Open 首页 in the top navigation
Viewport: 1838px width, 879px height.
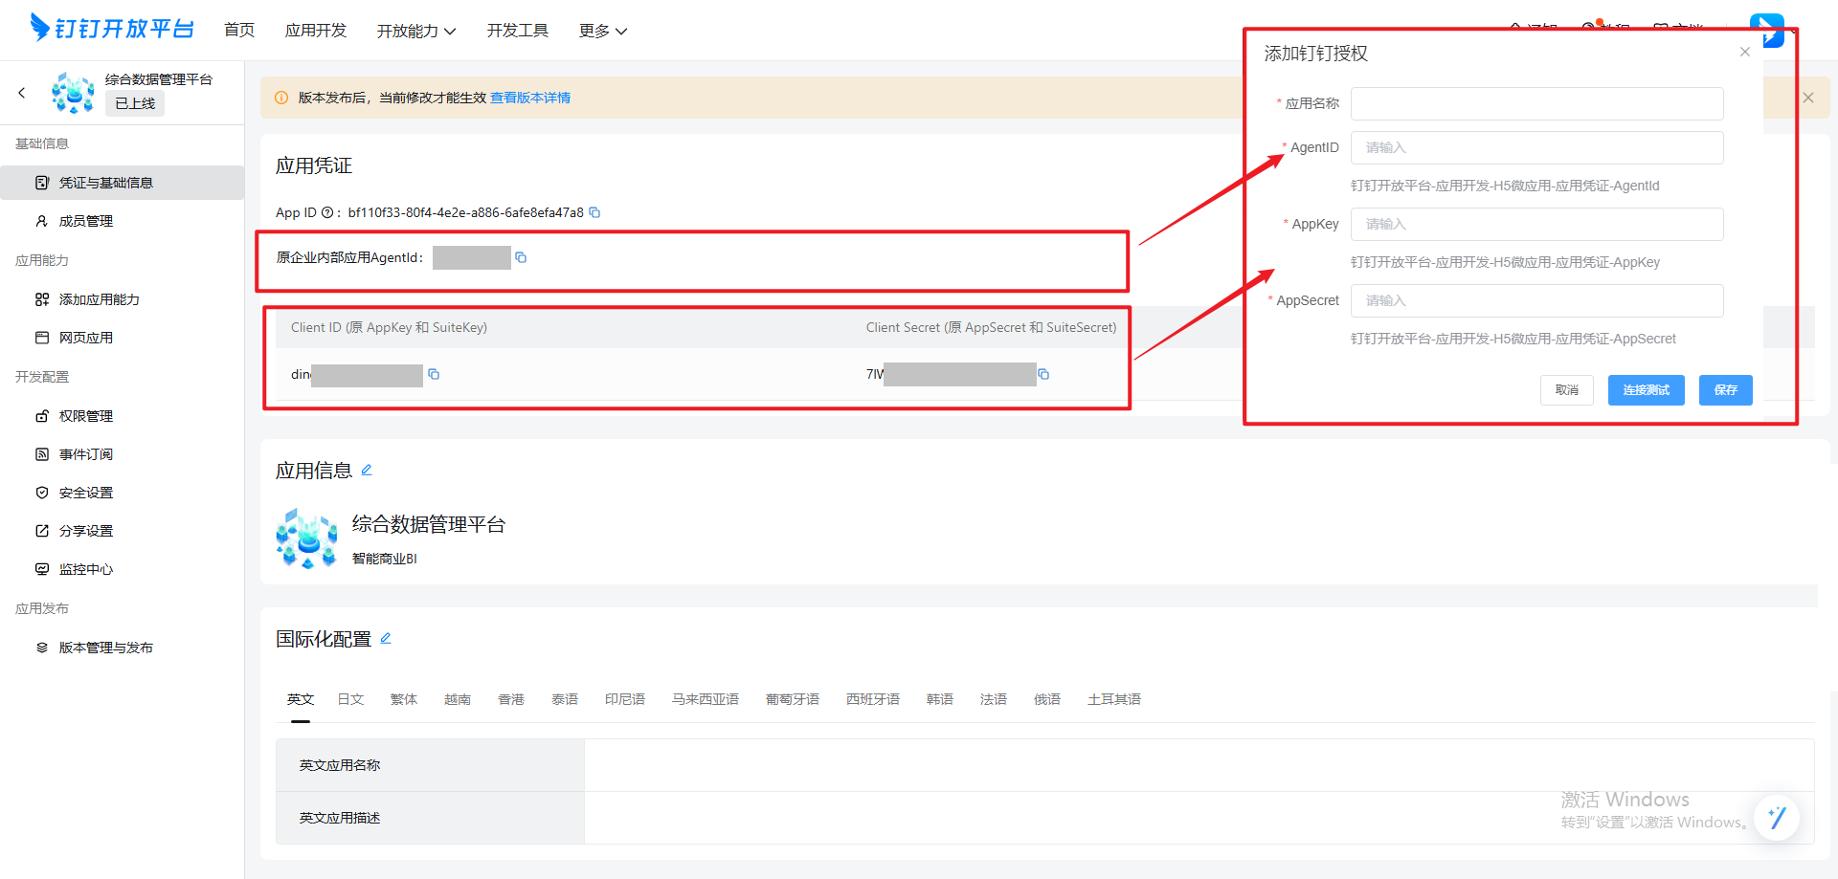239,31
